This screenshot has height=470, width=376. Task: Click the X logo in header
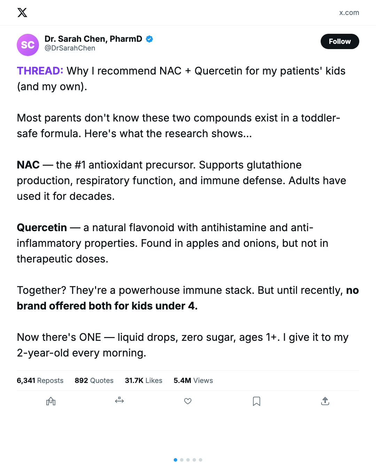[x=22, y=13]
